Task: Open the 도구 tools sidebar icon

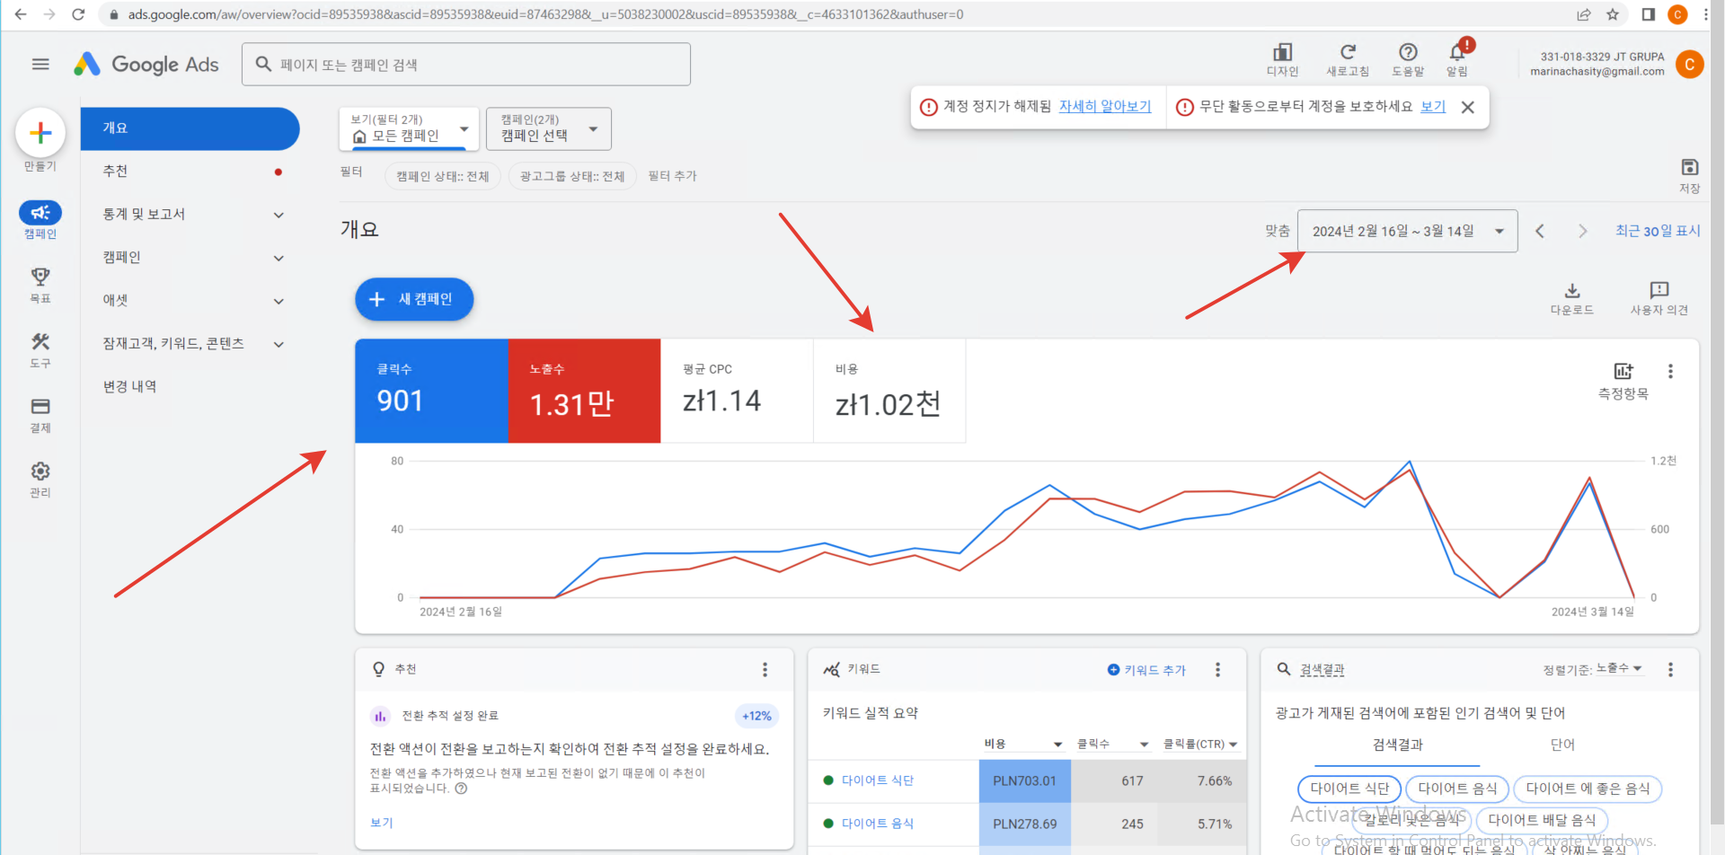Action: tap(40, 341)
